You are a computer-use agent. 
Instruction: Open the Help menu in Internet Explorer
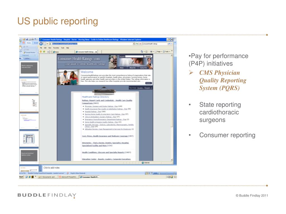[x=68, y=48]
